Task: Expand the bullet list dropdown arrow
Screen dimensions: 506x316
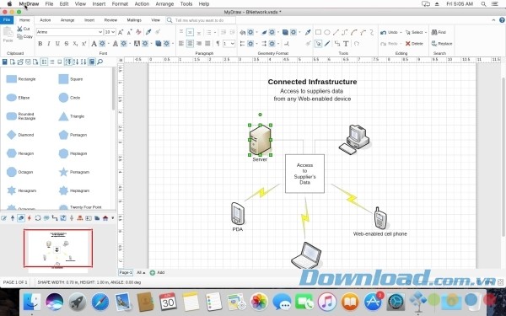Action: click(215, 32)
